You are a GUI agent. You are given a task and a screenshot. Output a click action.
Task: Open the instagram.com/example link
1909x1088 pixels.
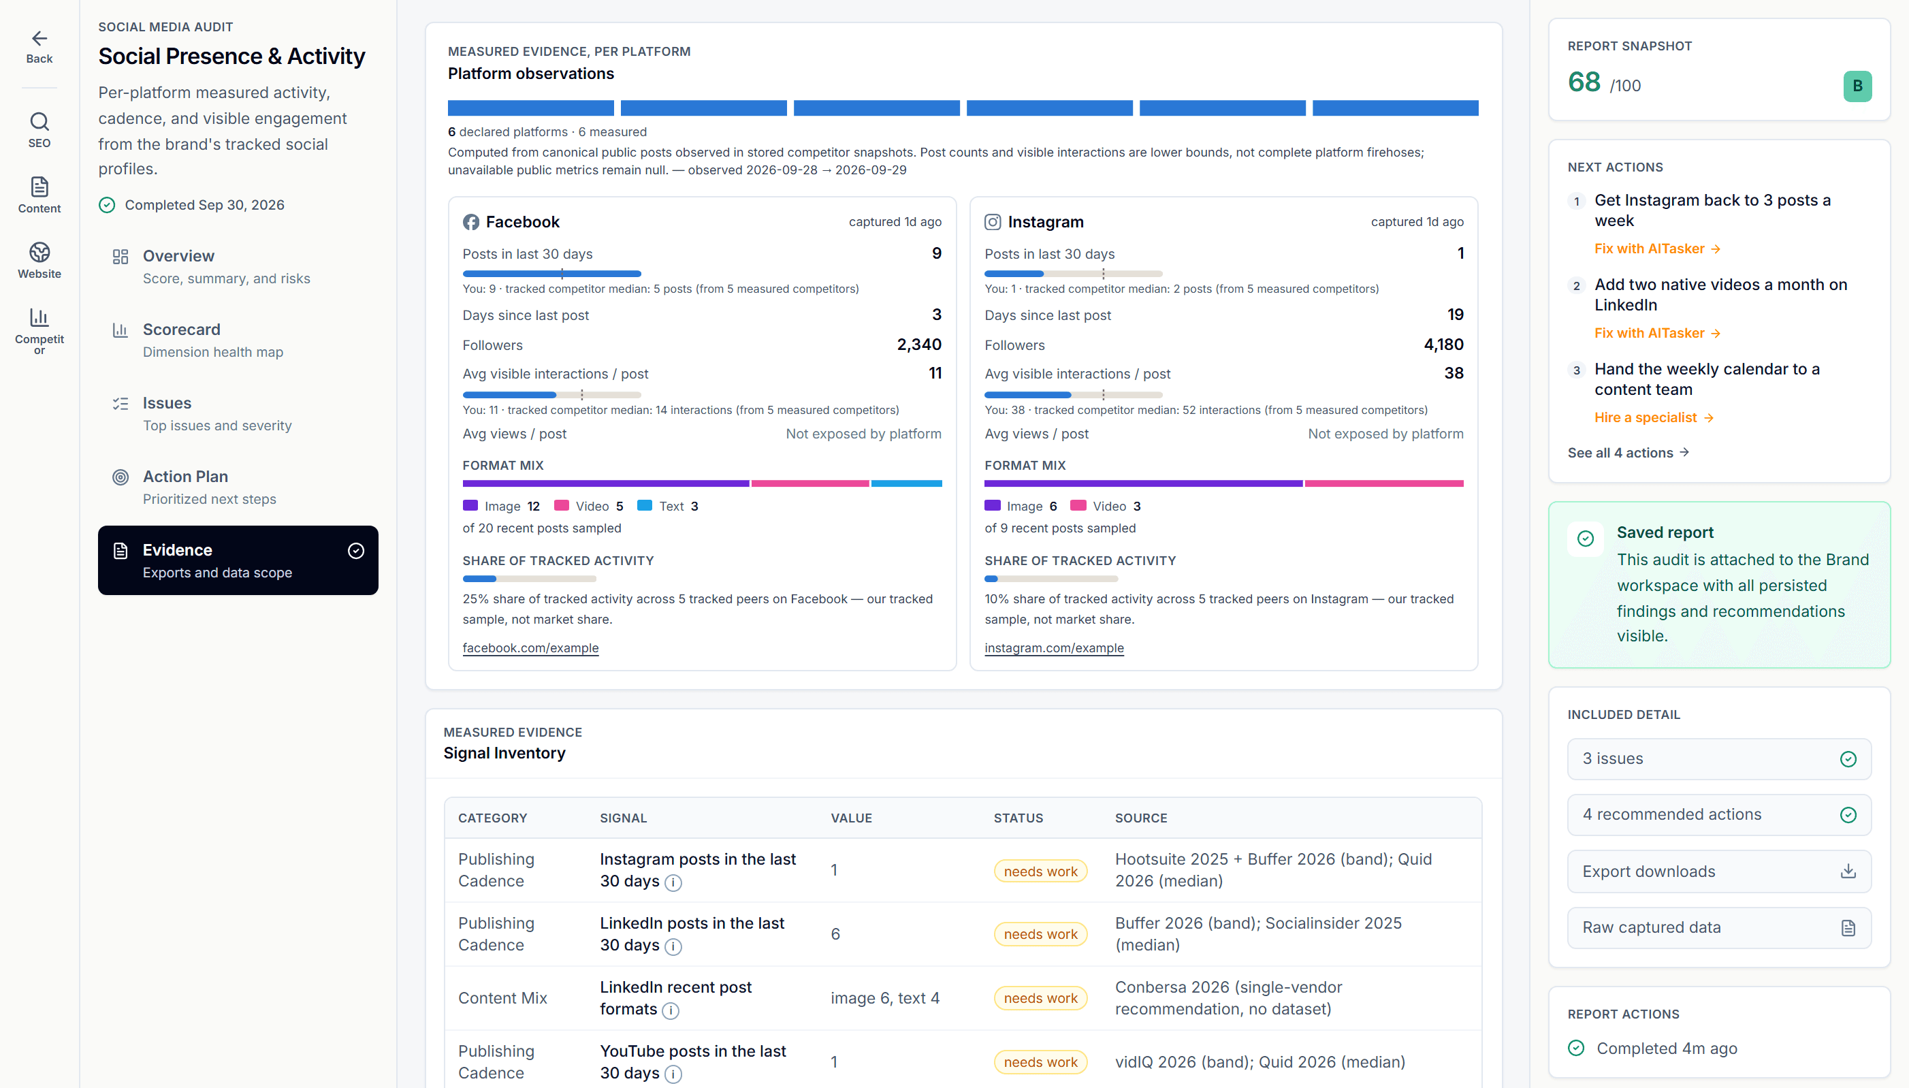point(1055,648)
